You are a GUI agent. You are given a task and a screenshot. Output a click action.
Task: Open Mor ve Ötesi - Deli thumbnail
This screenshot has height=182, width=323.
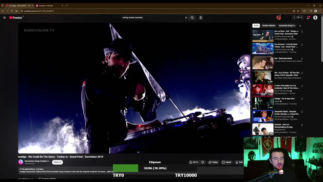pos(263,36)
